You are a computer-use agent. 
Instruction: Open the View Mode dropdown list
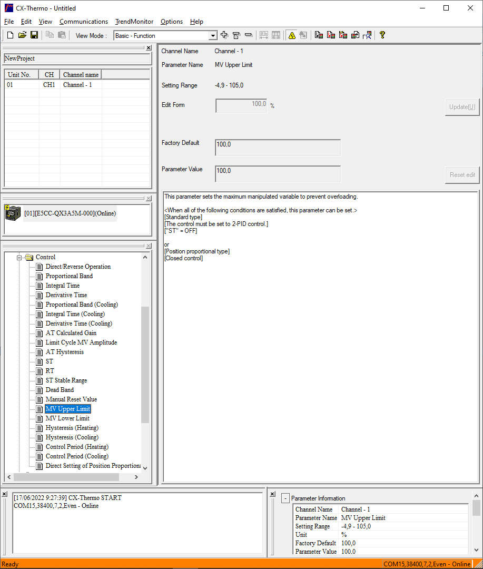click(213, 36)
